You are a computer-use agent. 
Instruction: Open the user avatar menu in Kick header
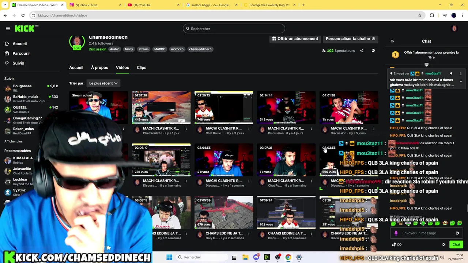point(454,28)
